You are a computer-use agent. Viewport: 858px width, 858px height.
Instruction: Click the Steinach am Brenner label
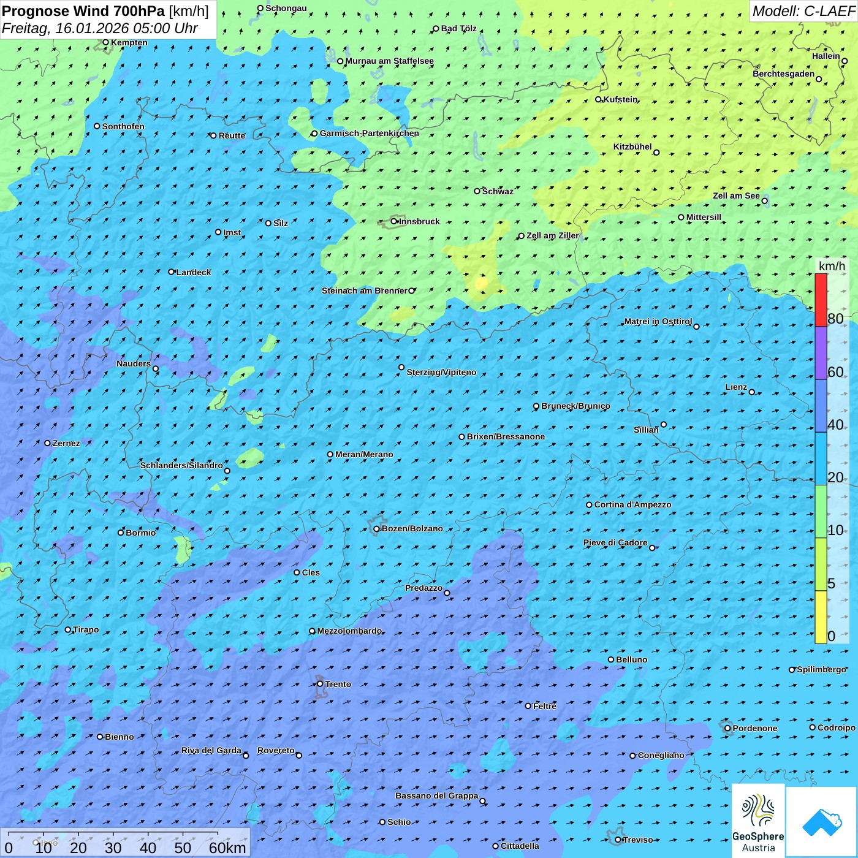[x=365, y=290]
